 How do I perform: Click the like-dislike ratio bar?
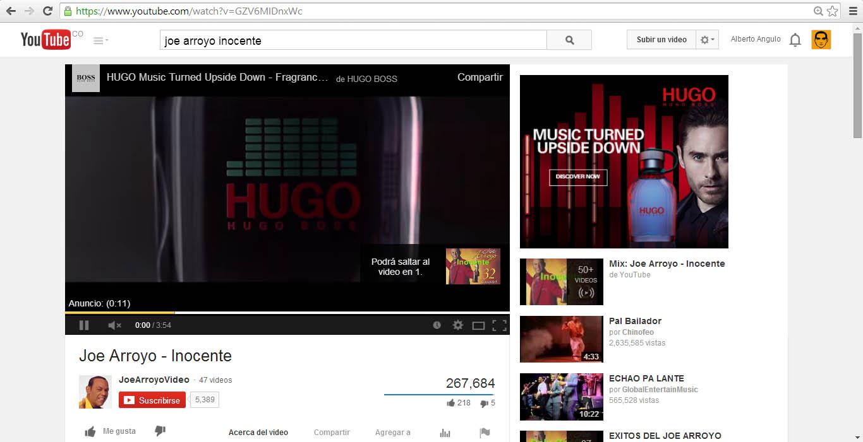point(439,395)
